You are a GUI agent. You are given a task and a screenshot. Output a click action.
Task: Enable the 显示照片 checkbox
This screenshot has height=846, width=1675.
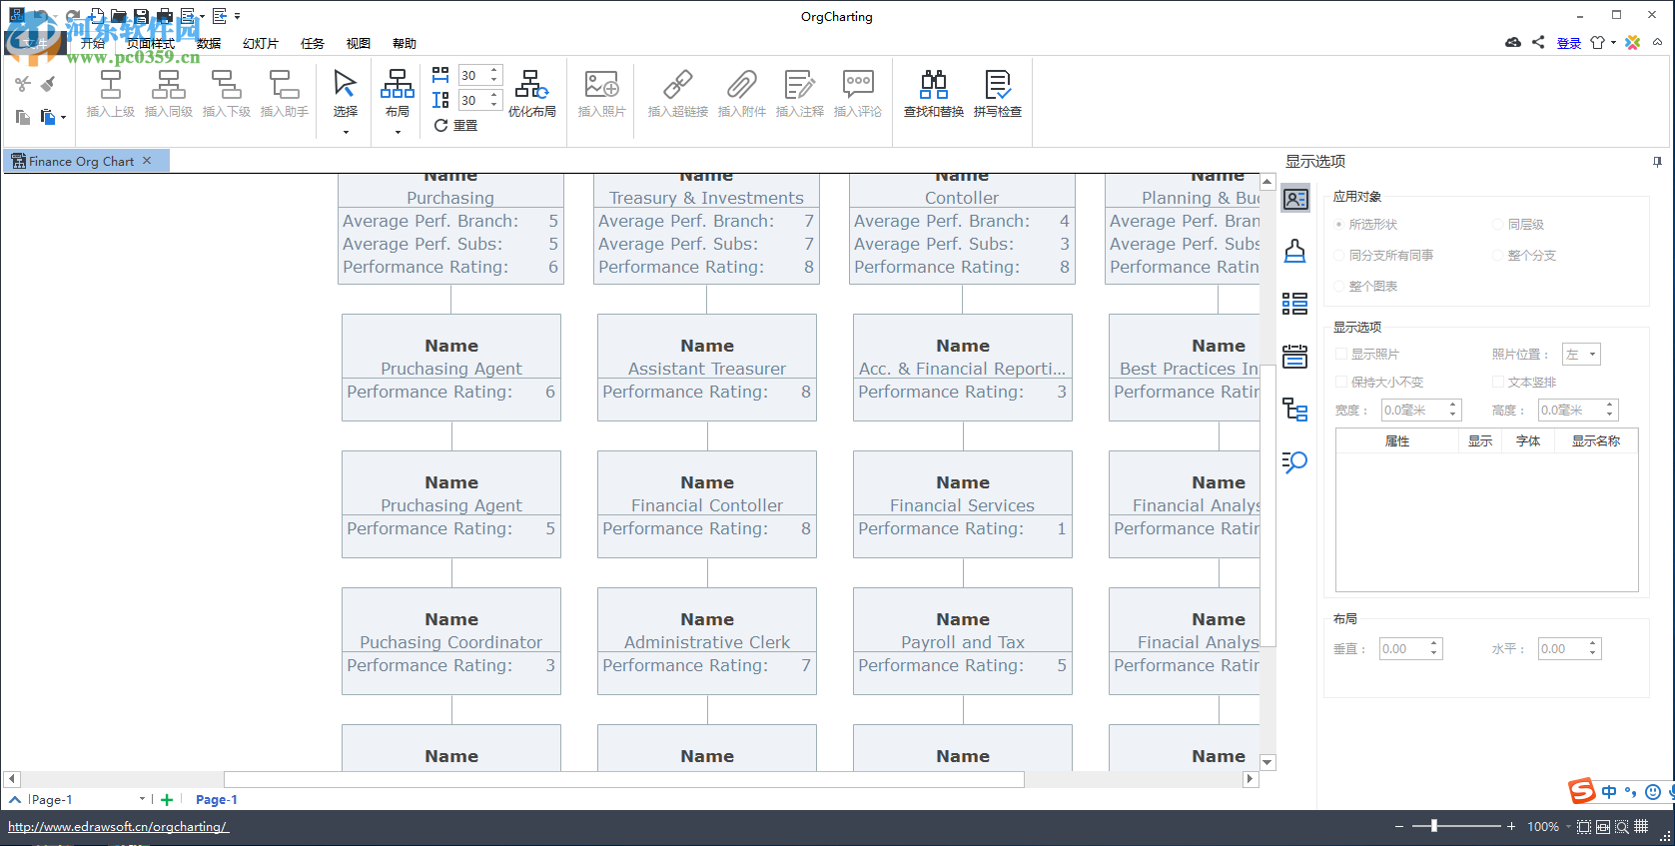coord(1342,355)
